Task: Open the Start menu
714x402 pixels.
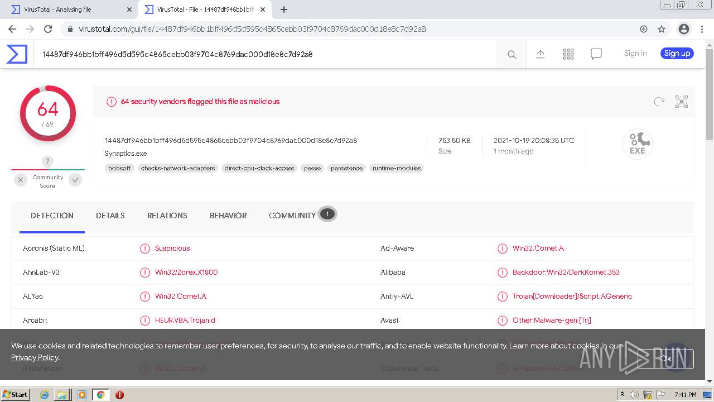Action: coord(15,395)
